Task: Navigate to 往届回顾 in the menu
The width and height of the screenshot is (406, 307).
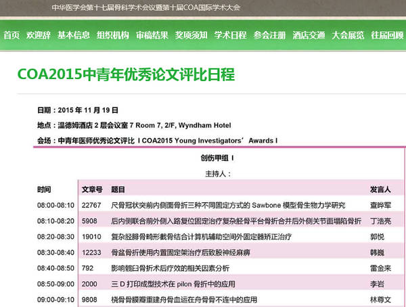Action: point(388,35)
